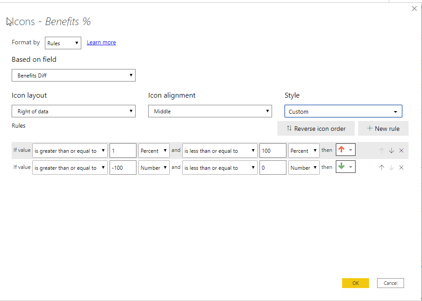422x301 pixels.
Task: Open second rule's first Number unit dropdown
Action: coord(154,168)
